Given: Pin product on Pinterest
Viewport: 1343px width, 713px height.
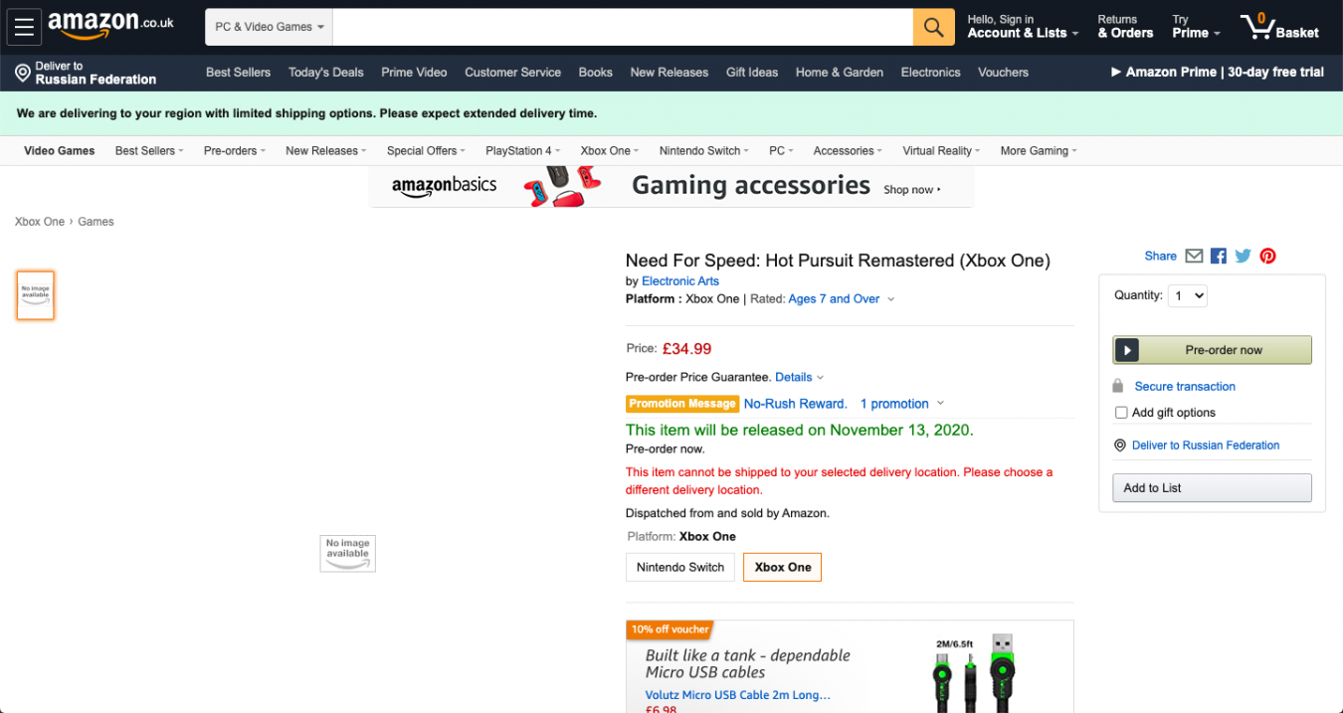Looking at the screenshot, I should 1267,256.
